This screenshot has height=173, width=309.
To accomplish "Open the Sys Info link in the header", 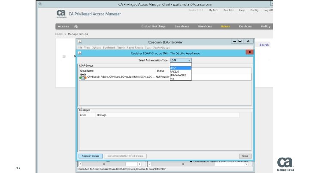I will (229, 10).
